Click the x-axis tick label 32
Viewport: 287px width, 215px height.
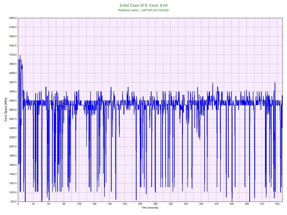coord(33,204)
